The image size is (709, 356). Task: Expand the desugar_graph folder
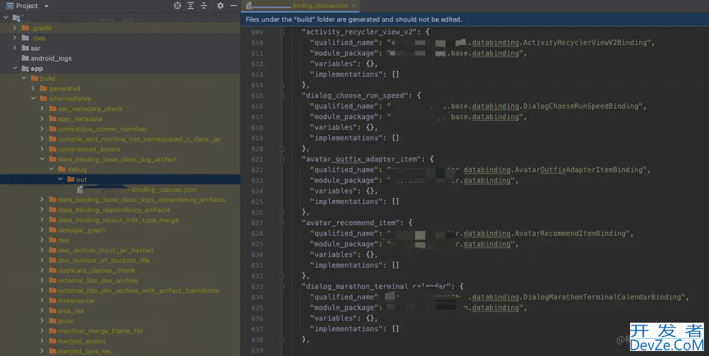click(x=42, y=230)
